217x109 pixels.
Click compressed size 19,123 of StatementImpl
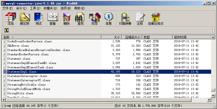point(136,72)
